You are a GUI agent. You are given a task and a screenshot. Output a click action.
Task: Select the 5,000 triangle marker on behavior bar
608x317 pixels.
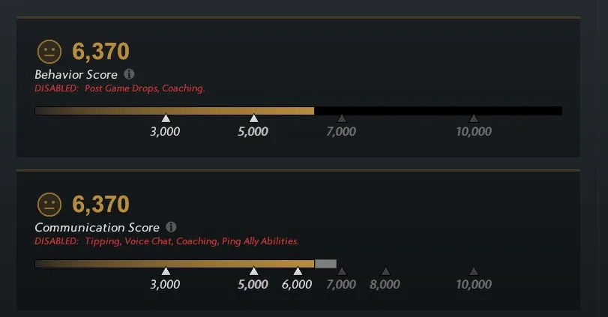coord(253,118)
